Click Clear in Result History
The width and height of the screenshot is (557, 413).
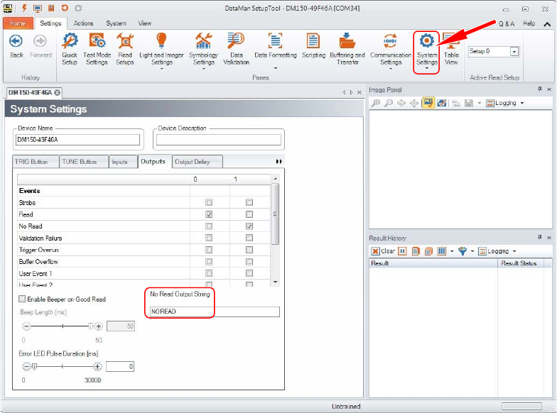point(384,251)
